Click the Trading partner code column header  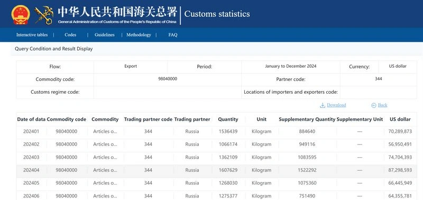point(148,119)
